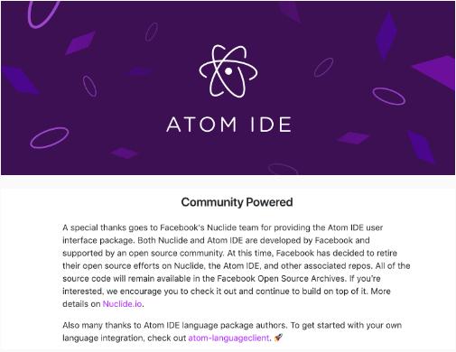
Task: Click the paragraph thanking language package authors
Action: [x=232, y=331]
